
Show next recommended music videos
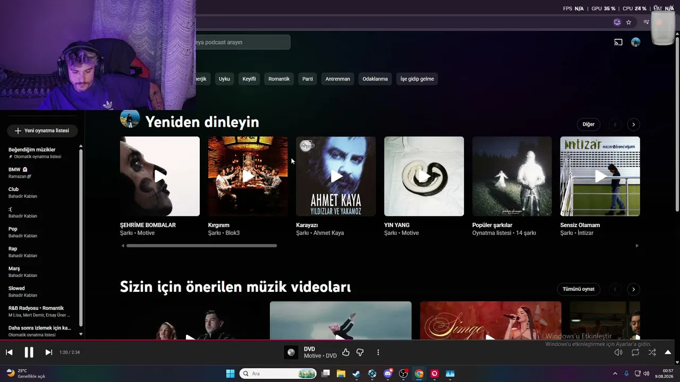(x=633, y=289)
